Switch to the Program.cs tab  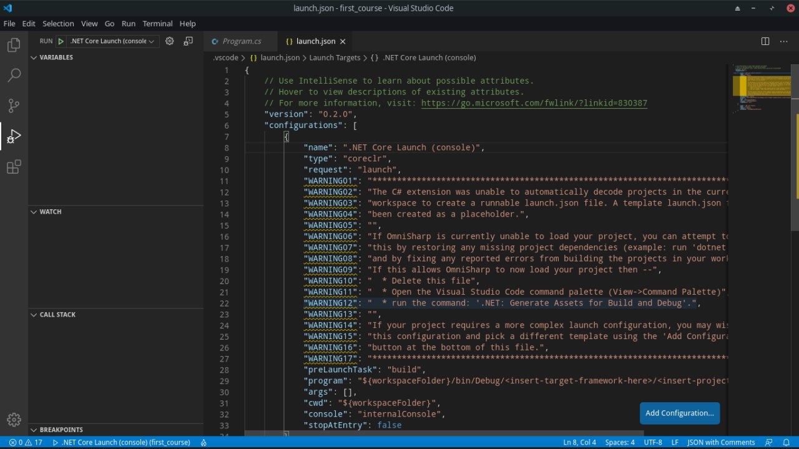[240, 41]
